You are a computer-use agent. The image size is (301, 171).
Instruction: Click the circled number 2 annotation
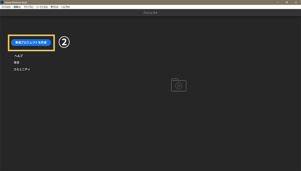pos(64,42)
